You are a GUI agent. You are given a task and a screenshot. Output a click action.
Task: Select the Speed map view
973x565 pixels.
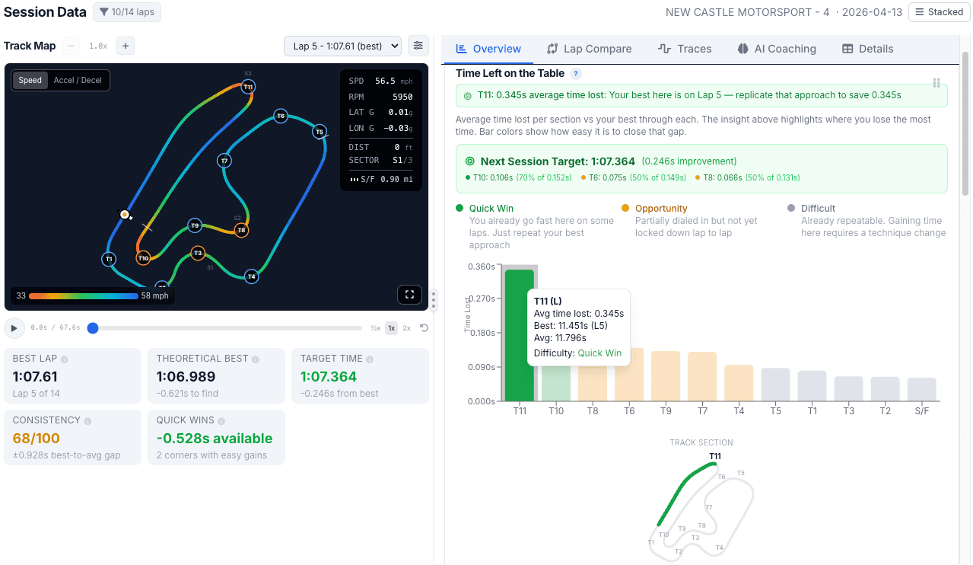tap(30, 80)
